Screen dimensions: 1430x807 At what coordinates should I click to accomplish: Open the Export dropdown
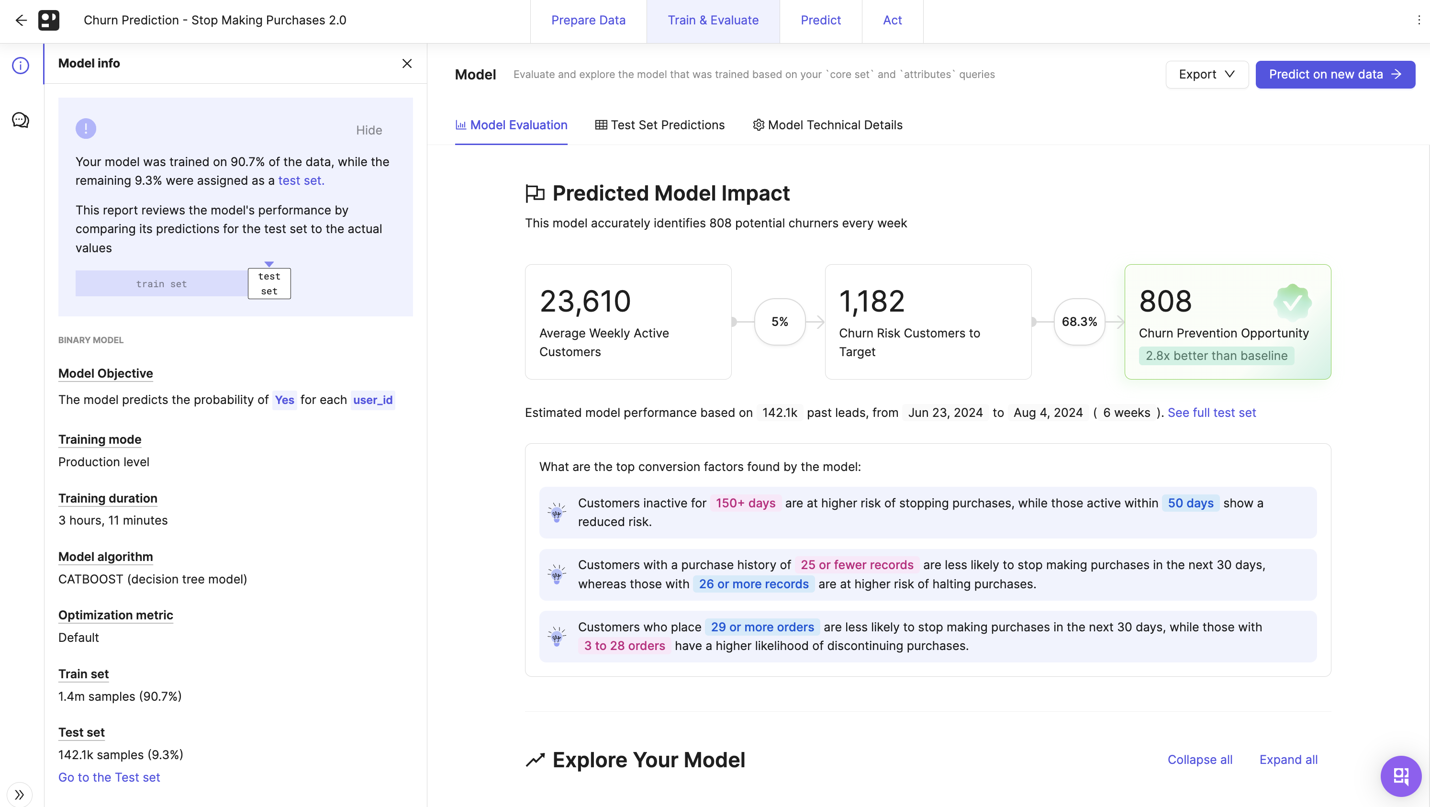1207,74
